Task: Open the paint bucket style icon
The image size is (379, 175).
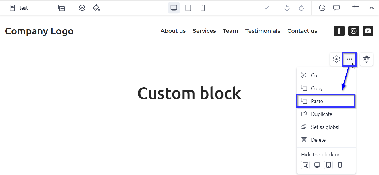Action: pyautogui.click(x=97, y=8)
